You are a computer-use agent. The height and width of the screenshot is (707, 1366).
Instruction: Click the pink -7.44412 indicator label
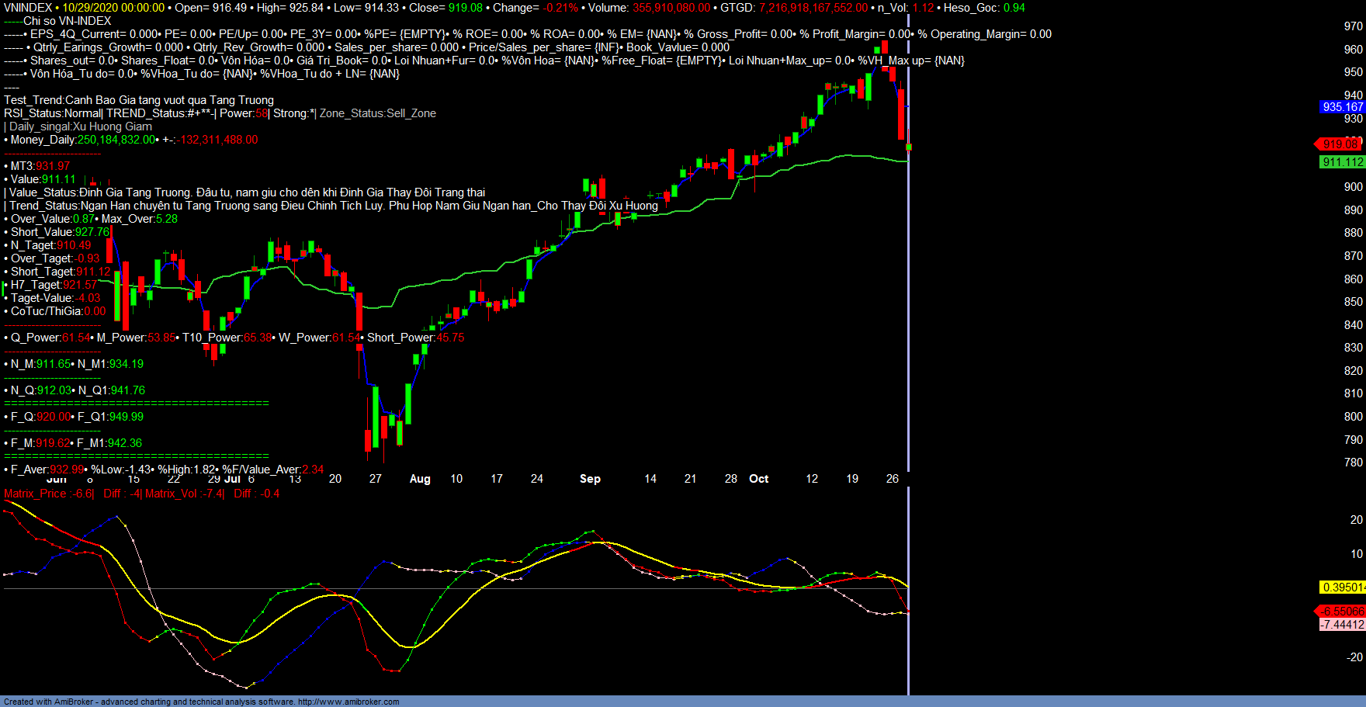pyautogui.click(x=1342, y=625)
